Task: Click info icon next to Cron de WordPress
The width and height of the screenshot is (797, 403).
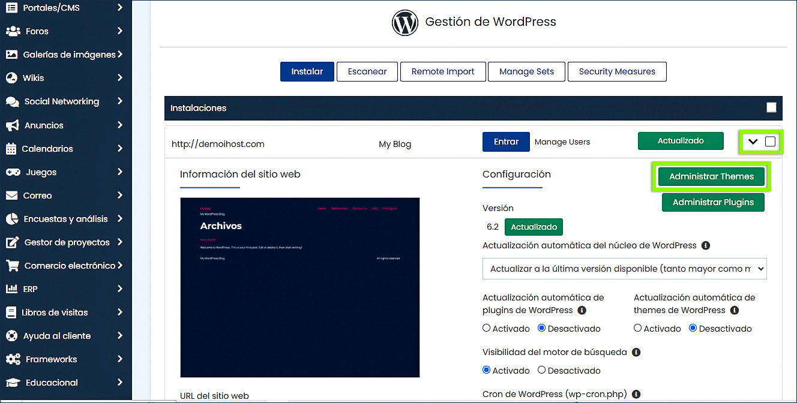Action: click(636, 394)
